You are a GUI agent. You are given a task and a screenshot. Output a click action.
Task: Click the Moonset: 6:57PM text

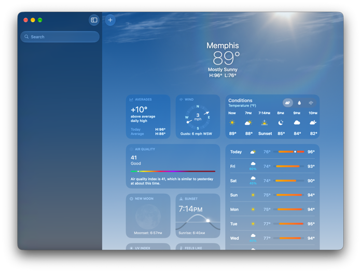(x=148, y=233)
